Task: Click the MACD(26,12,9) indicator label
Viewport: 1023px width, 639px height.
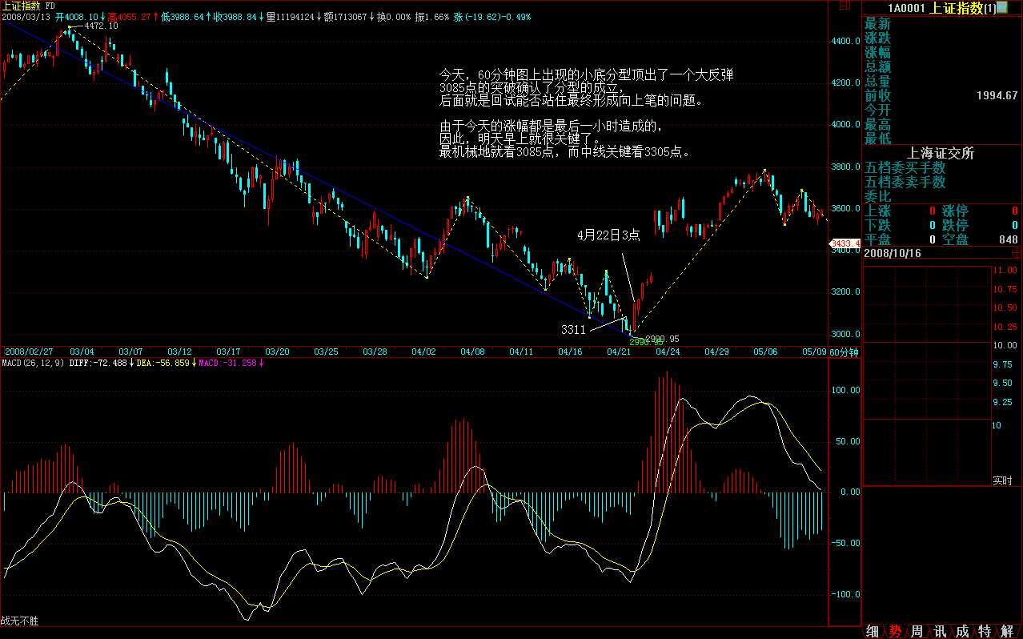Action: tap(32, 363)
